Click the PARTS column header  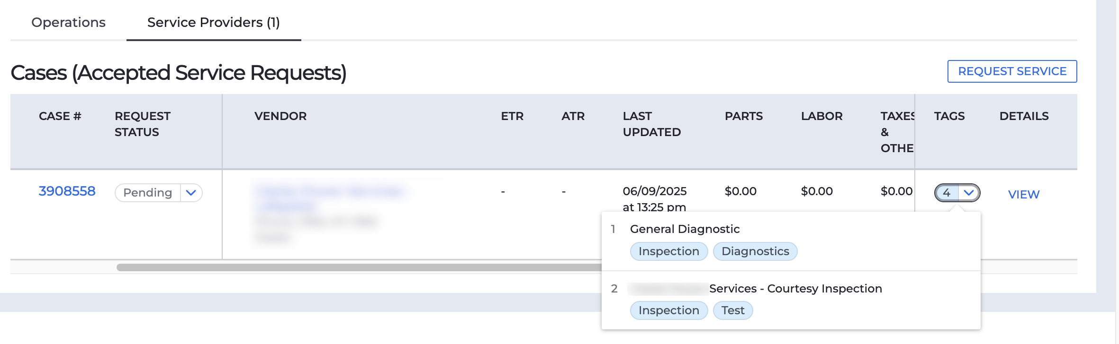click(x=744, y=116)
